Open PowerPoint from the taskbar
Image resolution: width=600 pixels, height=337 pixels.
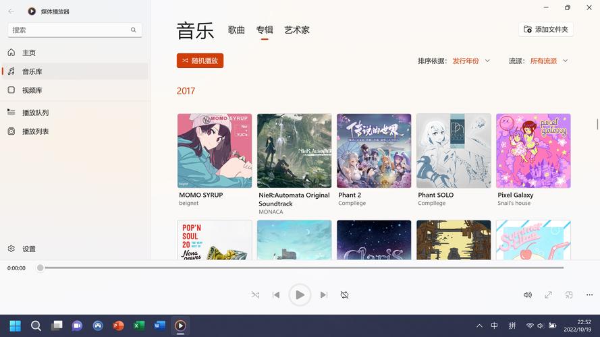(119, 326)
